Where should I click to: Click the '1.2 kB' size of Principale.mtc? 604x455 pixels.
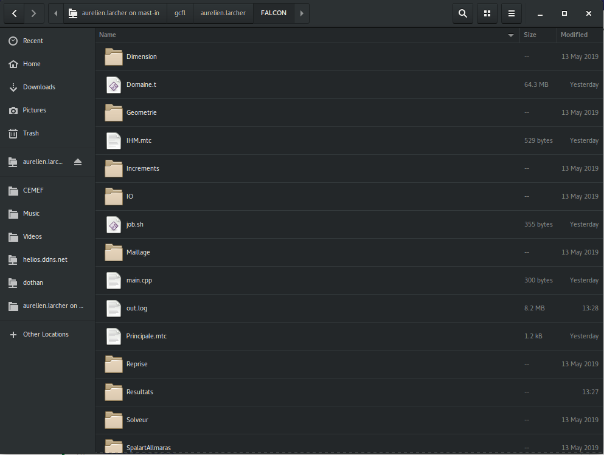[533, 336]
